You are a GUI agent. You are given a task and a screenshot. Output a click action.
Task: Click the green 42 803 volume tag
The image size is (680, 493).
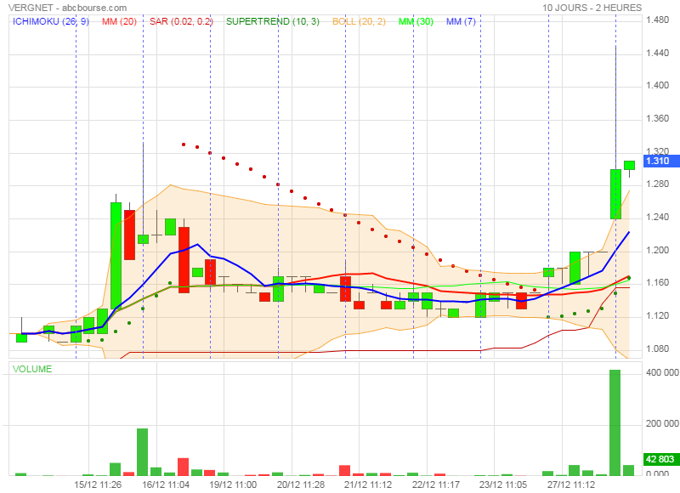(661, 459)
